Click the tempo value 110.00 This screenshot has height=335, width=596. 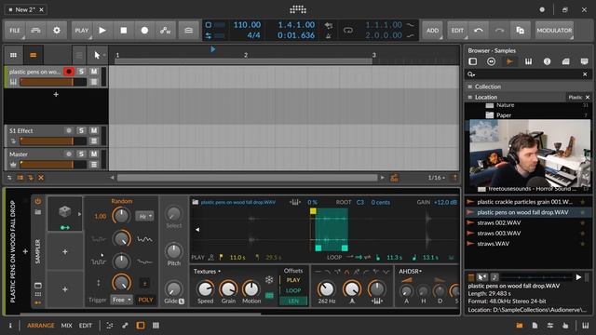247,25
